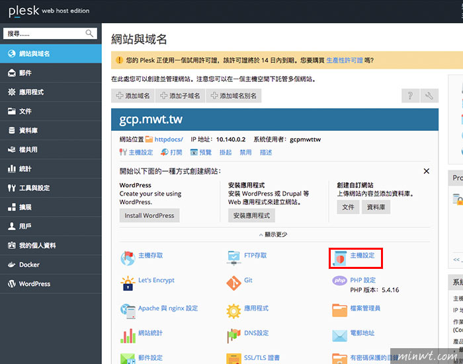Open 網站統計 bar chart icon
The height and width of the screenshot is (364, 463).
click(128, 336)
